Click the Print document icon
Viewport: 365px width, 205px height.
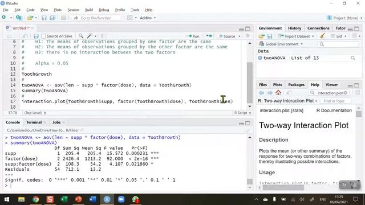point(63,18)
